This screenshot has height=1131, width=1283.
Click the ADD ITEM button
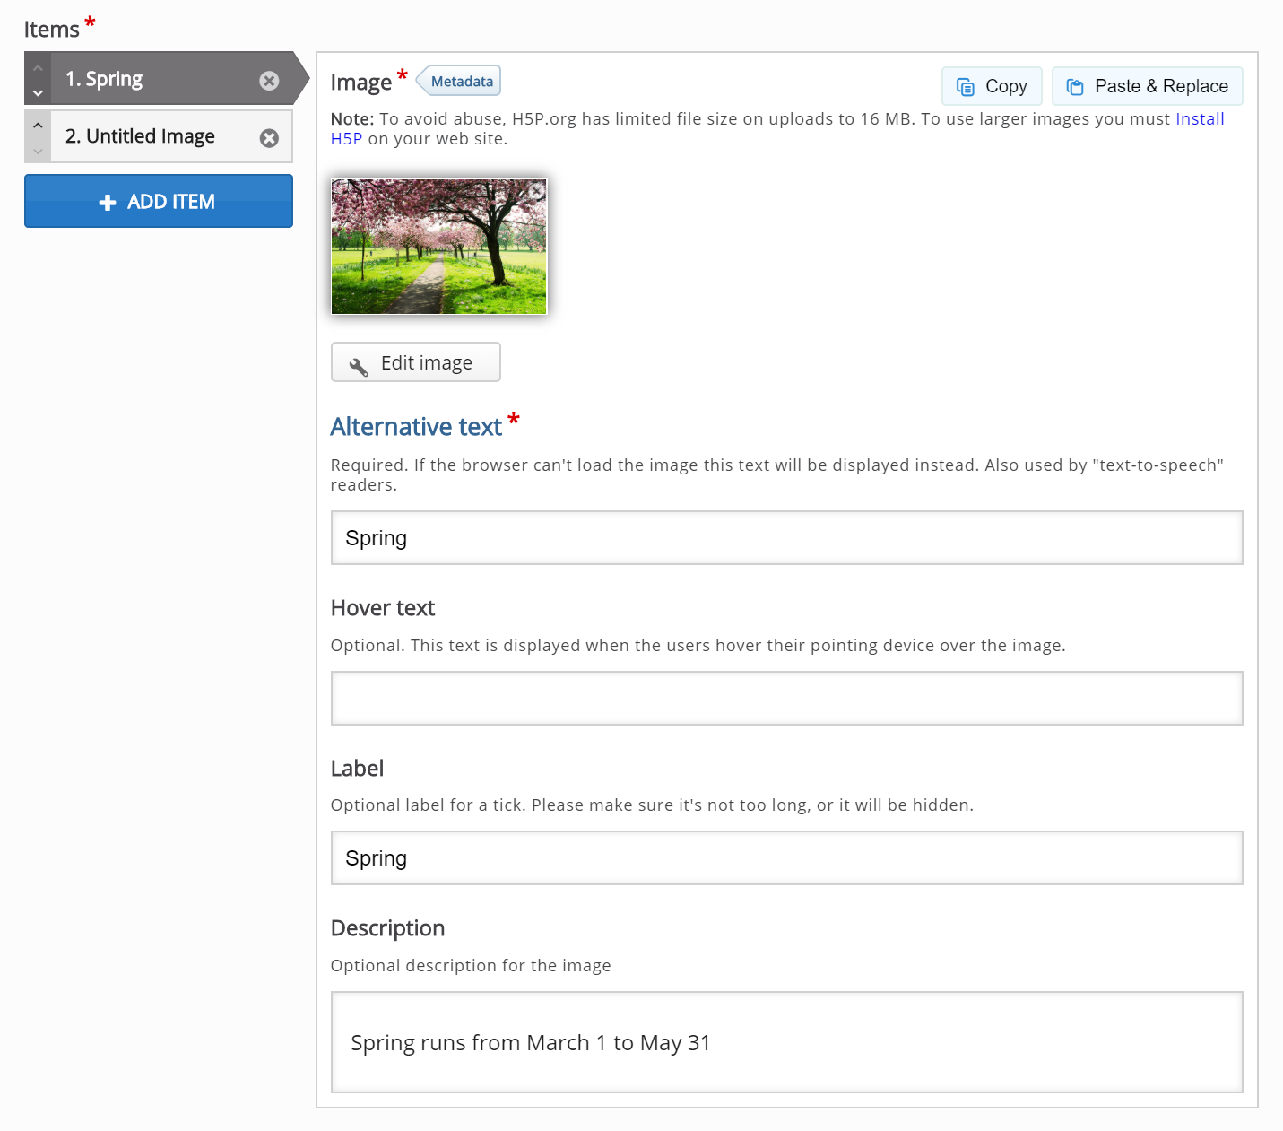[x=159, y=201]
